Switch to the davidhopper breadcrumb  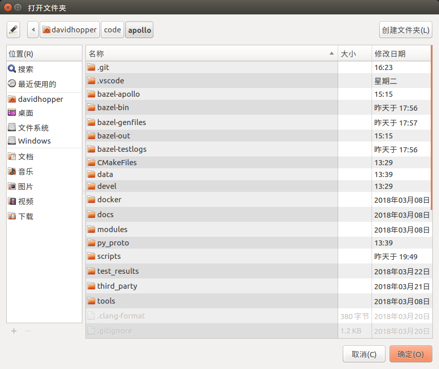[69, 29]
